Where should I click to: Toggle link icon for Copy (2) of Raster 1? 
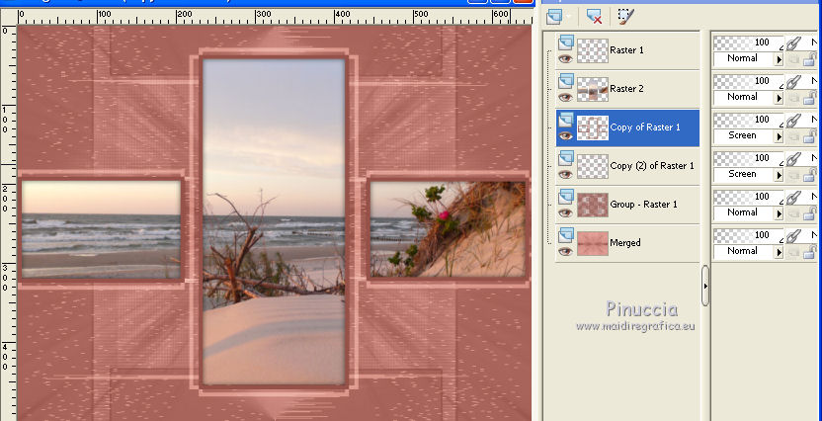click(793, 159)
